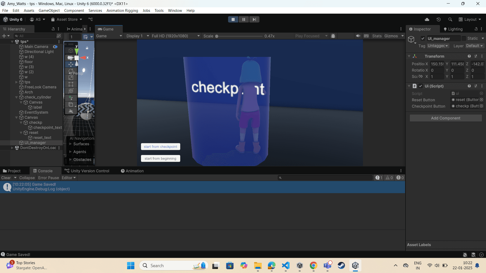Switch to the Project tab
486x273 pixels.
click(x=12, y=171)
